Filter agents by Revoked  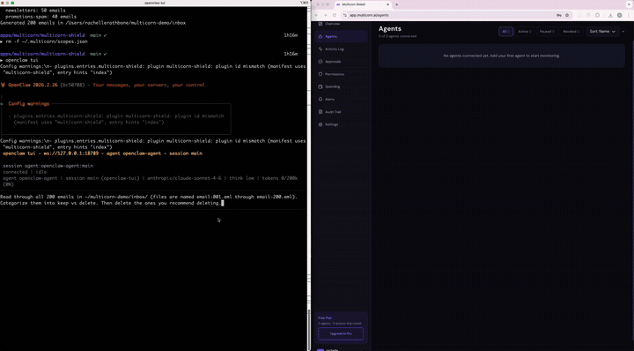point(571,31)
